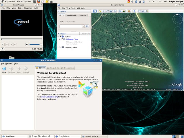Screen dimensions: 184x138
Task: Toggle the sidebar icon in Google Earth toolbar
Action: coord(95,11)
